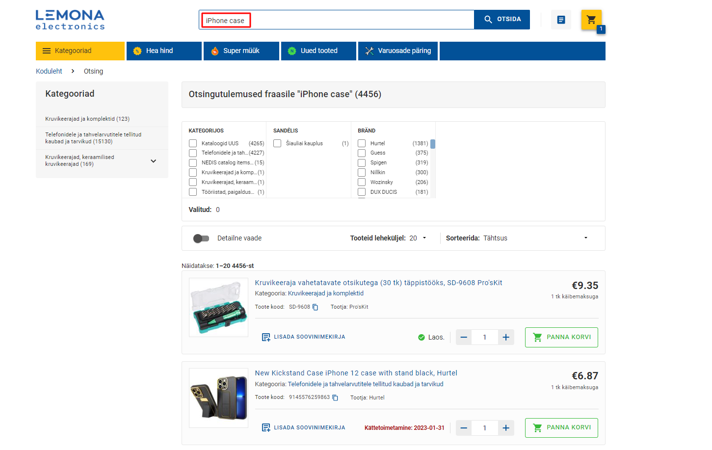Check the Hurtel brand filter

[362, 143]
